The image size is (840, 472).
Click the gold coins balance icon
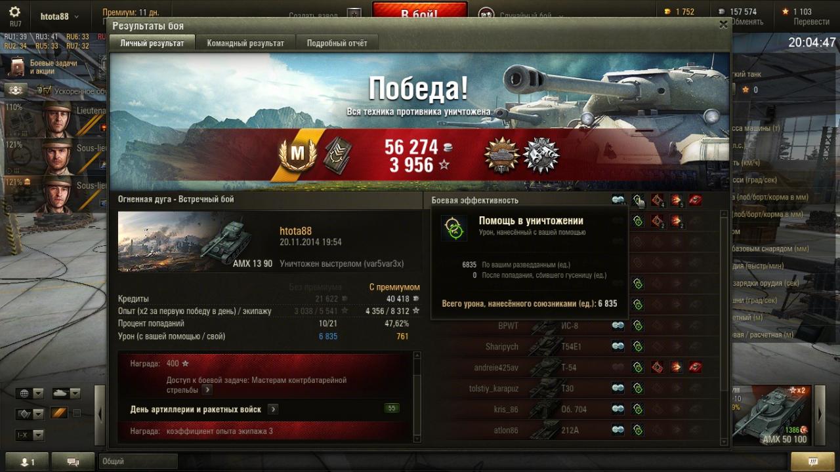point(668,12)
